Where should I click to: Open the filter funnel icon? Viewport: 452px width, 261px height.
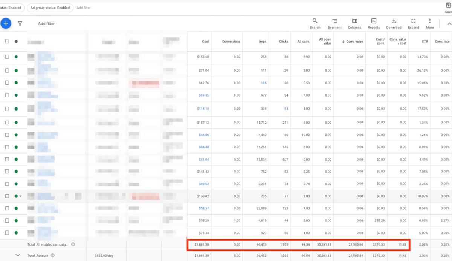click(x=20, y=23)
